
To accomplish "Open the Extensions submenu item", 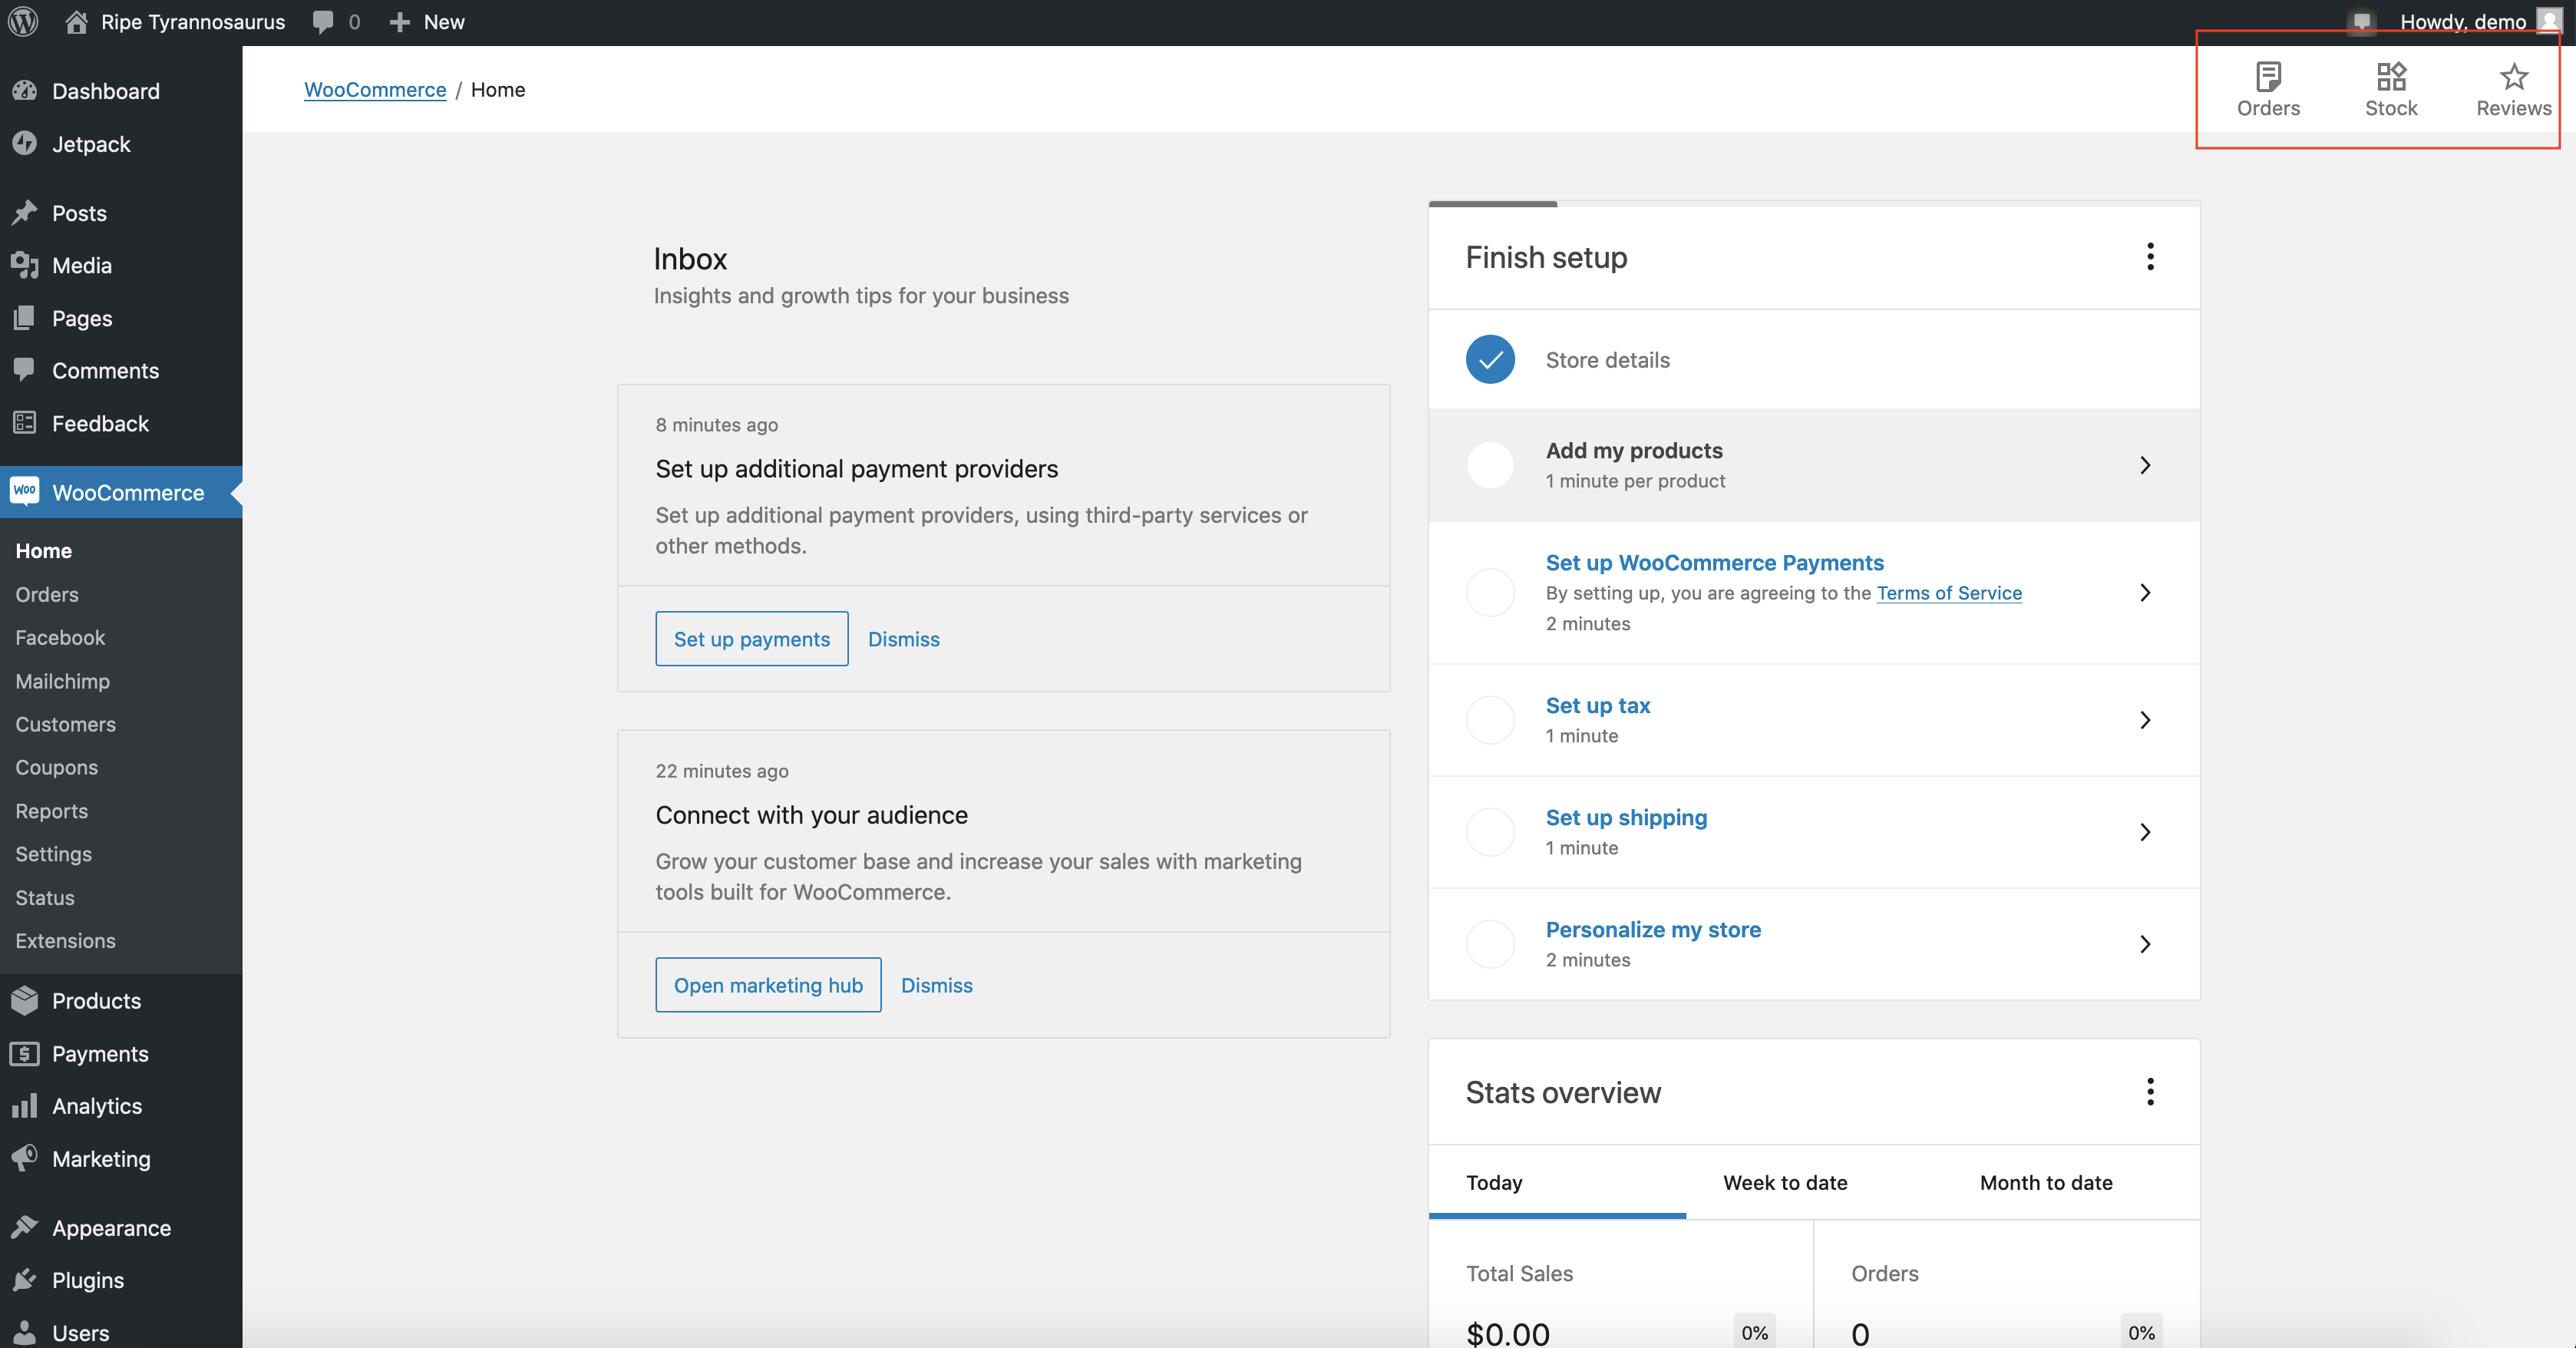I will tap(65, 941).
